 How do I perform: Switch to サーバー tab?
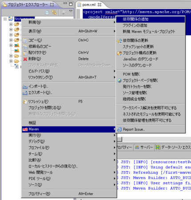(x=144, y=148)
